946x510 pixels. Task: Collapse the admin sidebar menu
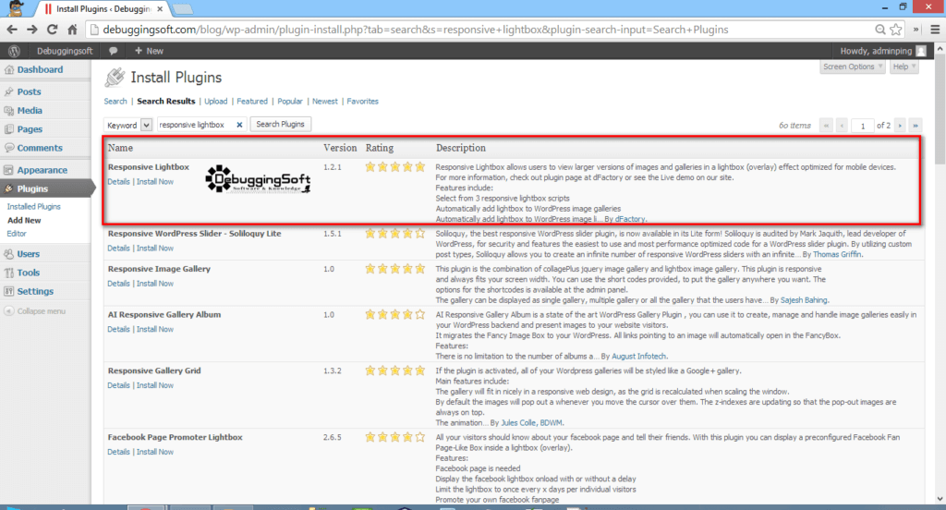pyautogui.click(x=35, y=311)
